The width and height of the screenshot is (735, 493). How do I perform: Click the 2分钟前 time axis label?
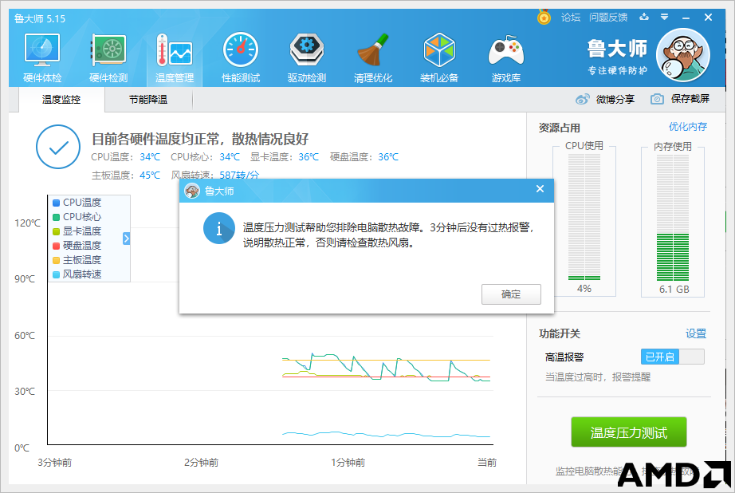click(201, 463)
